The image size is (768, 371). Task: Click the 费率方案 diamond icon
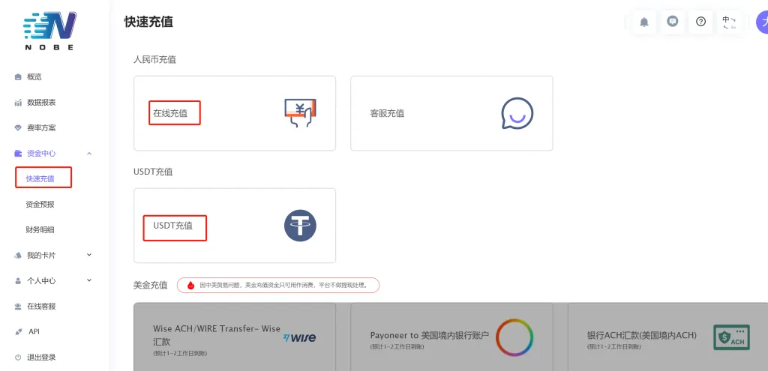[x=18, y=128]
